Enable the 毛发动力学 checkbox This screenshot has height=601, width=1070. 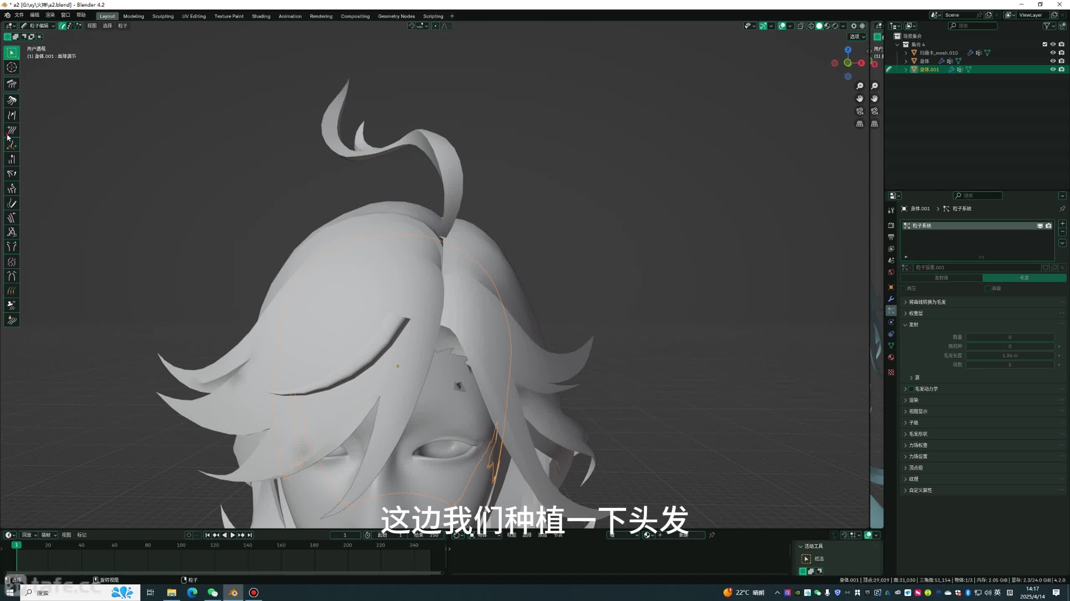(912, 389)
